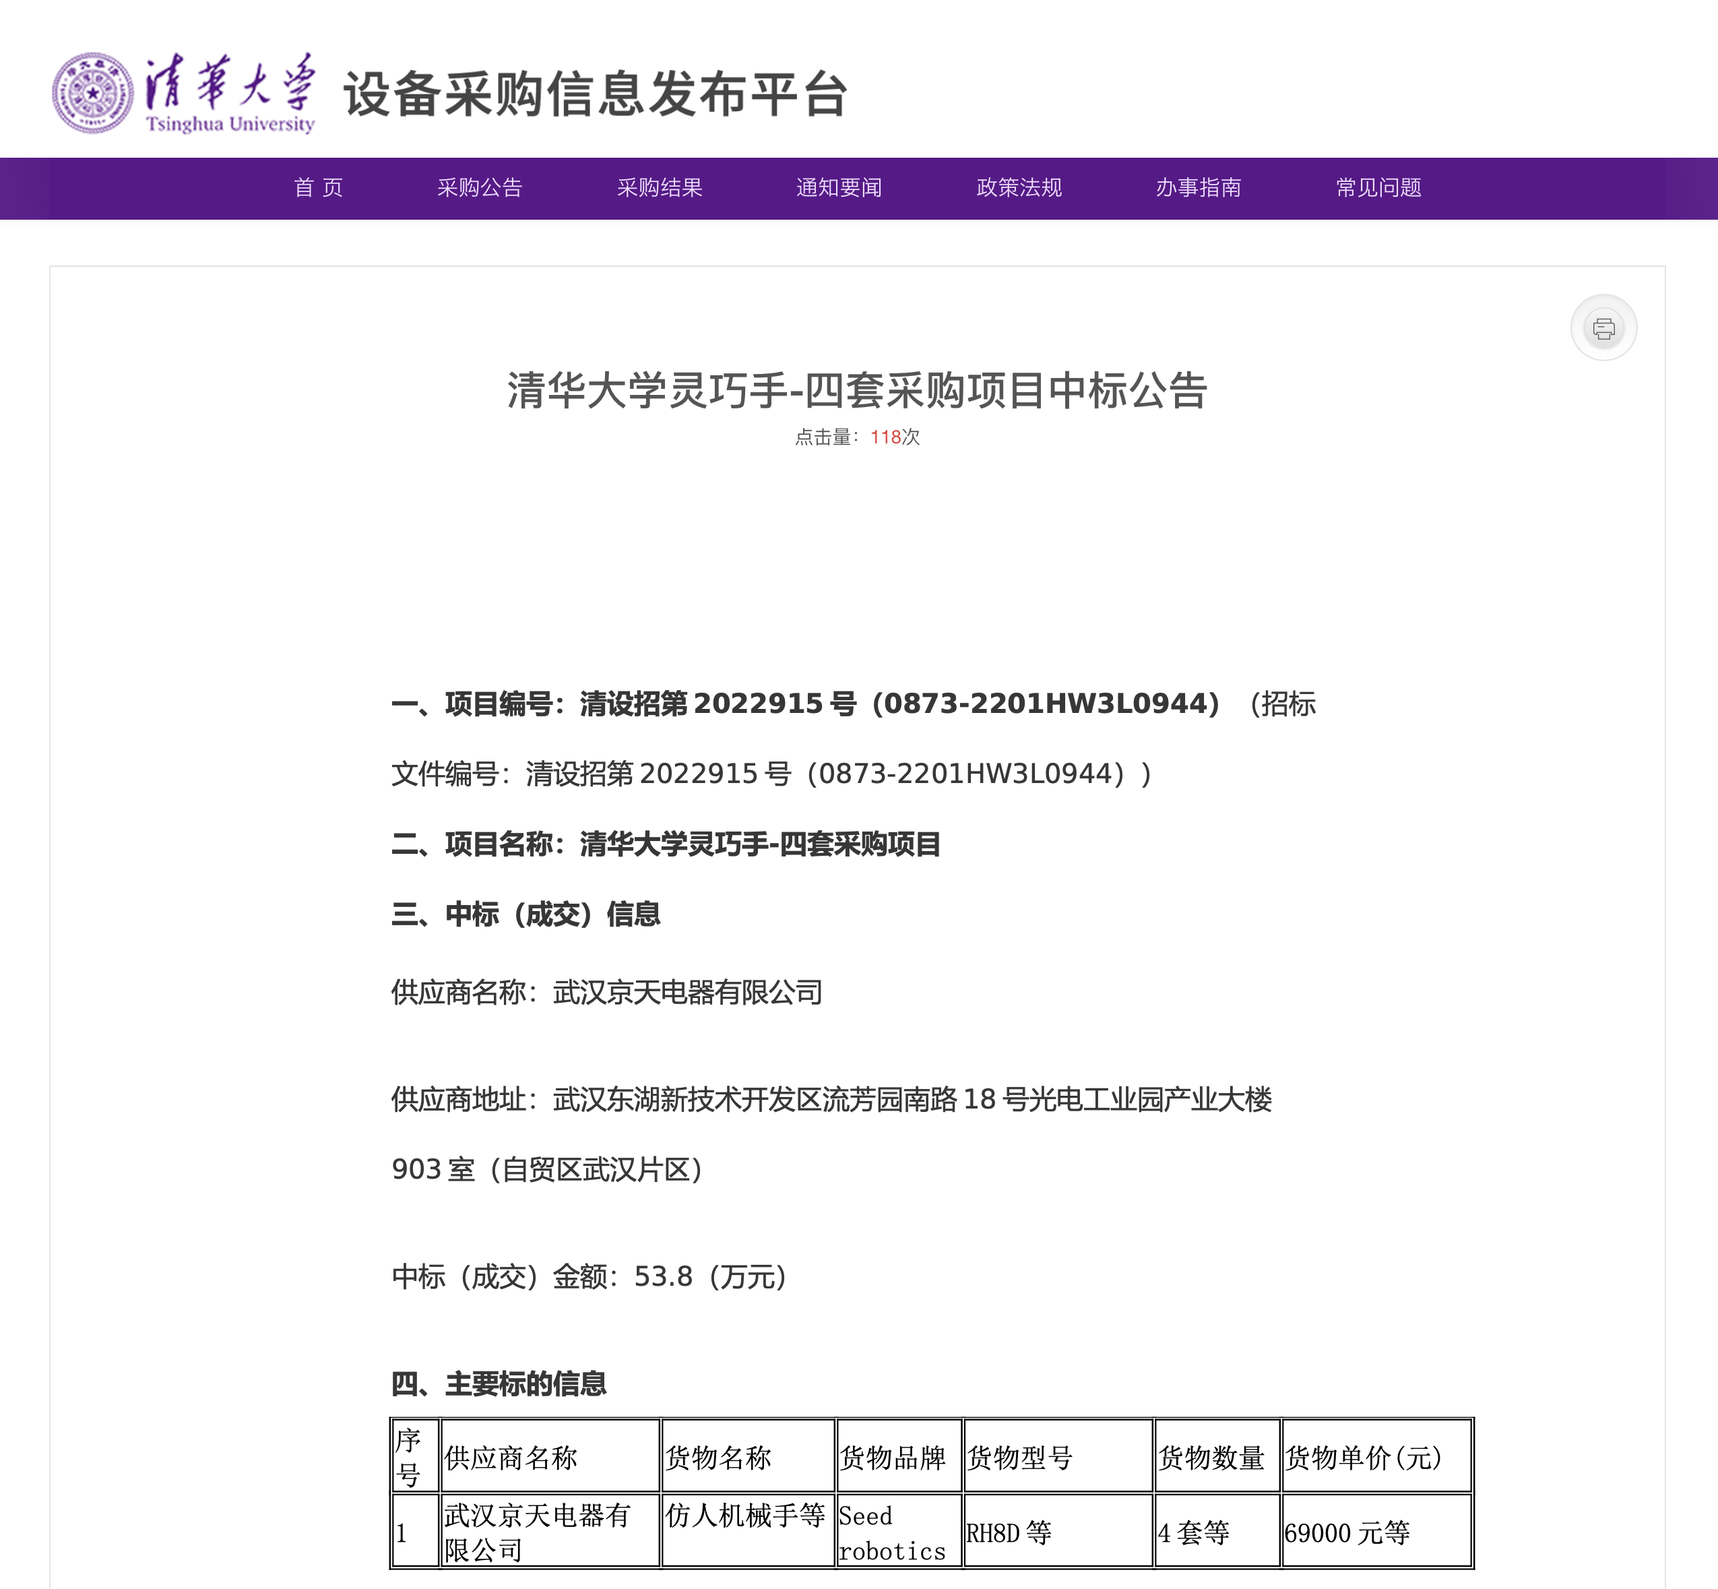This screenshot has height=1589, width=1718.
Task: Click 供应商名称：武汉京天电器有限公司 line
Action: [x=607, y=992]
